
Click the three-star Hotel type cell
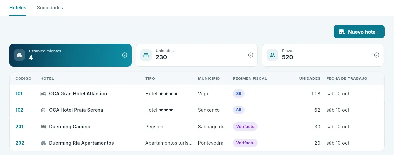(159, 110)
